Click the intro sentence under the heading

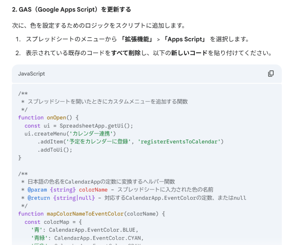99,26
